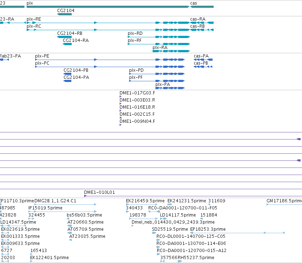
Task: Select the plx-PA protein label
Action: coord(163,84)
